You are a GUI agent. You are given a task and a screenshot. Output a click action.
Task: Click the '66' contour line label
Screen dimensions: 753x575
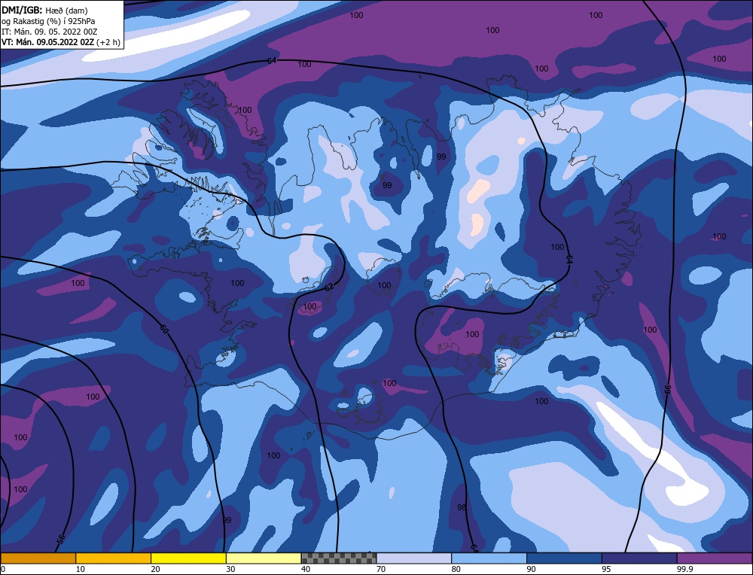(x=667, y=389)
